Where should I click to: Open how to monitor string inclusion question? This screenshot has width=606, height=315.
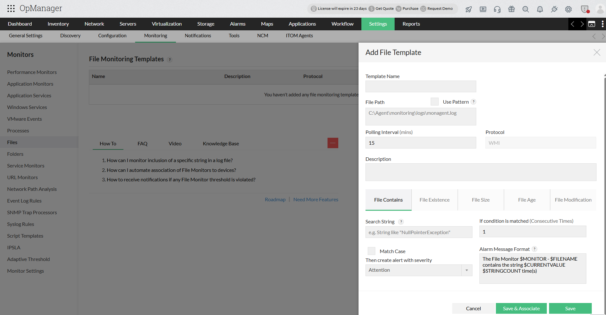click(x=170, y=161)
